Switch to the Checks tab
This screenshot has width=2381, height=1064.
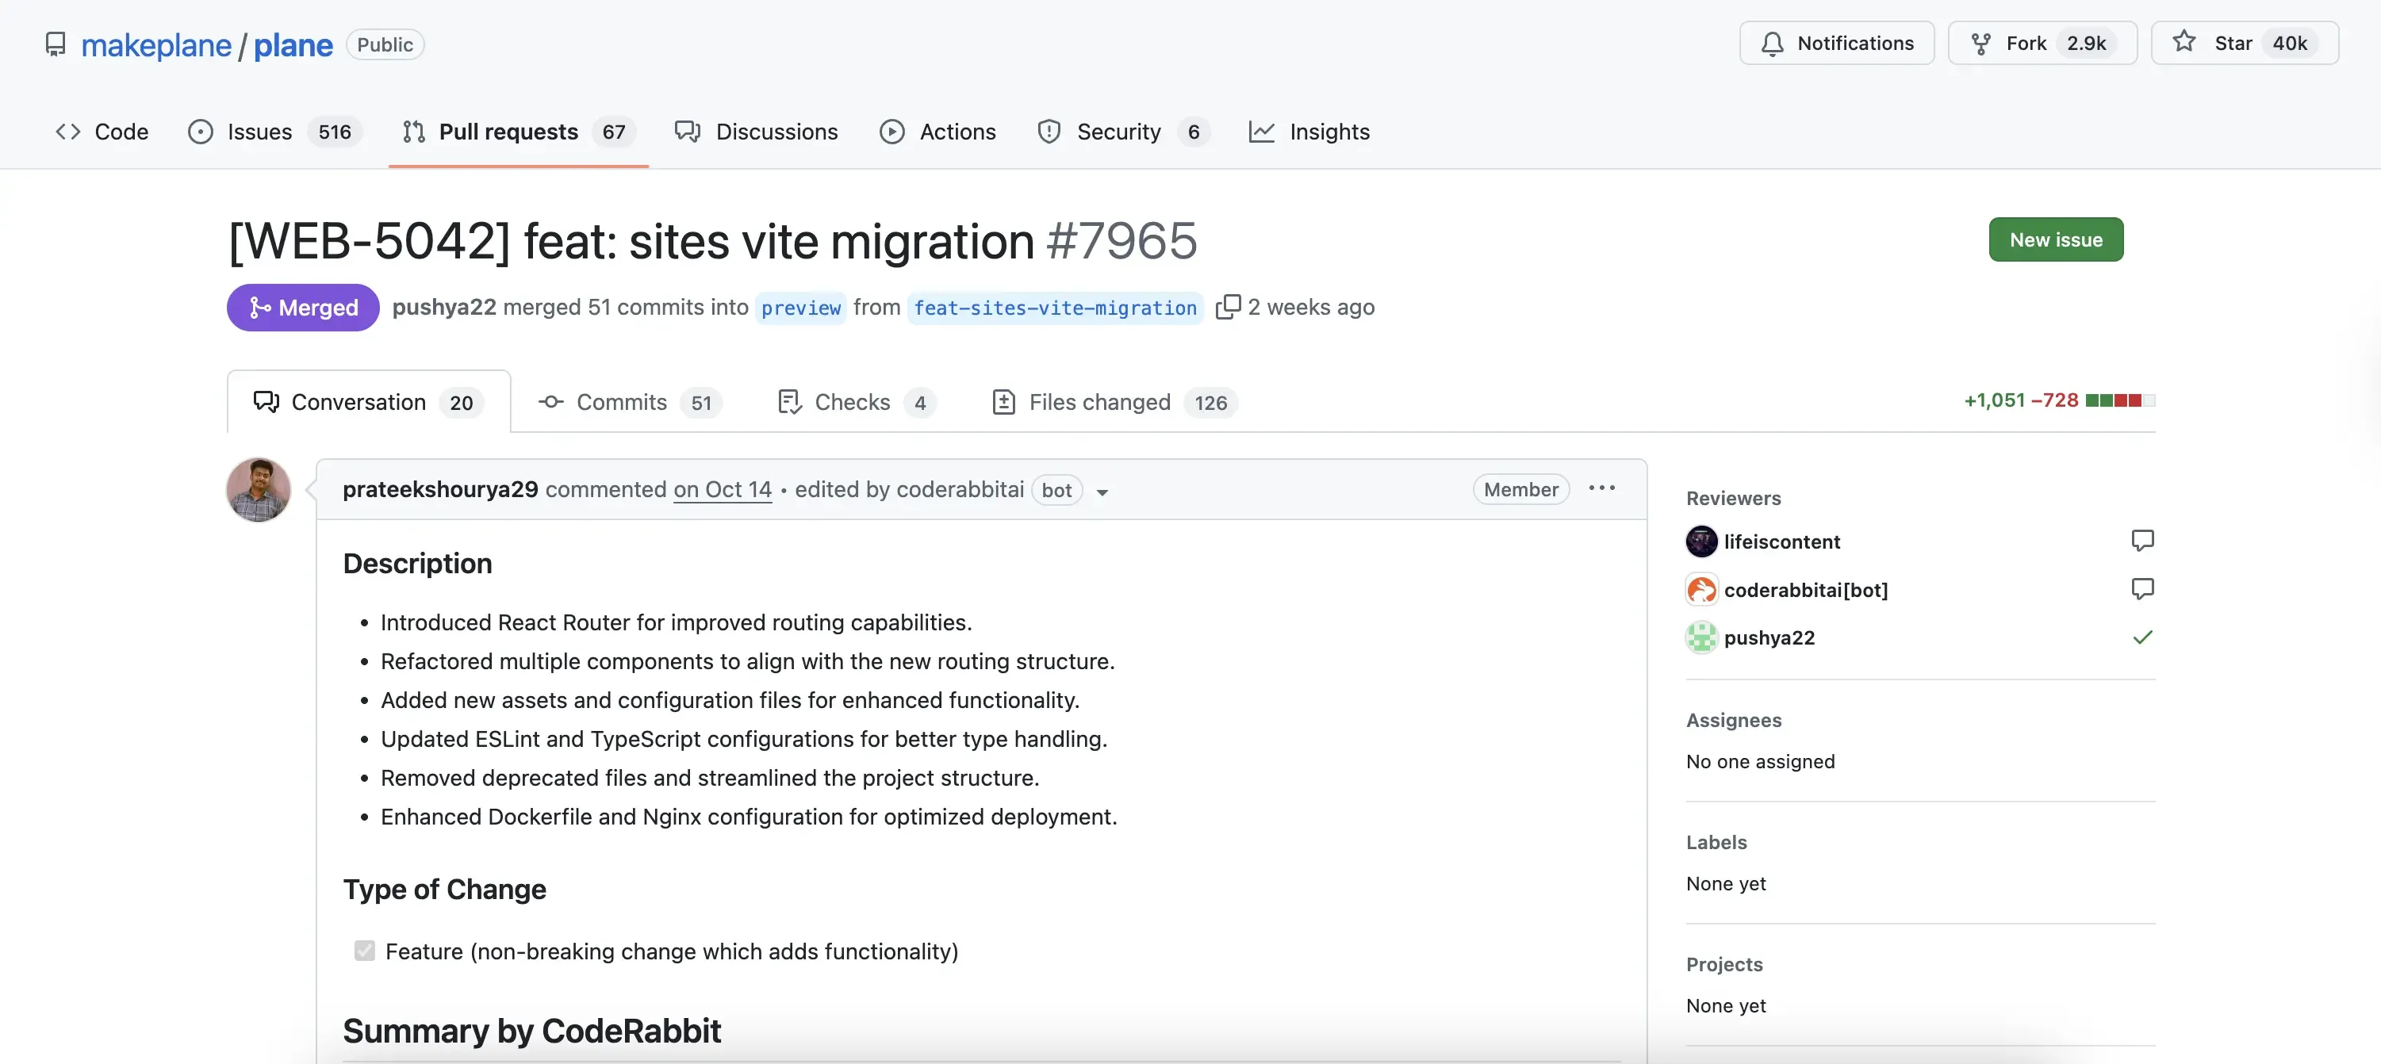coord(851,402)
